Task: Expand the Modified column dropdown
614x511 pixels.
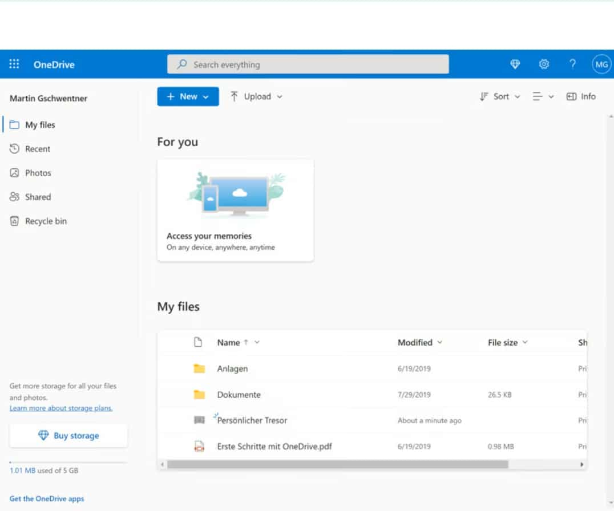Action: (x=440, y=342)
